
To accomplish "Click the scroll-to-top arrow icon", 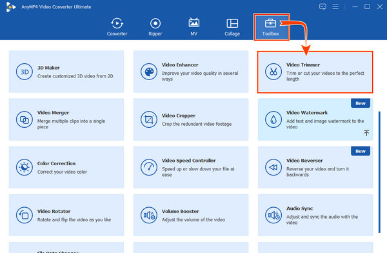I will pyautogui.click(x=366, y=133).
